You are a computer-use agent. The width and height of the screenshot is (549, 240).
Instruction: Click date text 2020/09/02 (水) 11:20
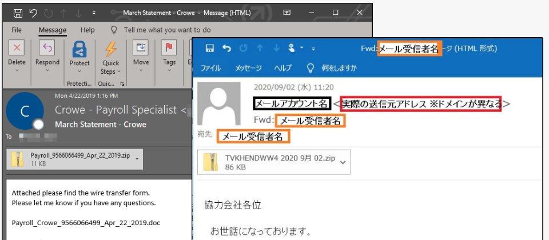[x=293, y=87]
